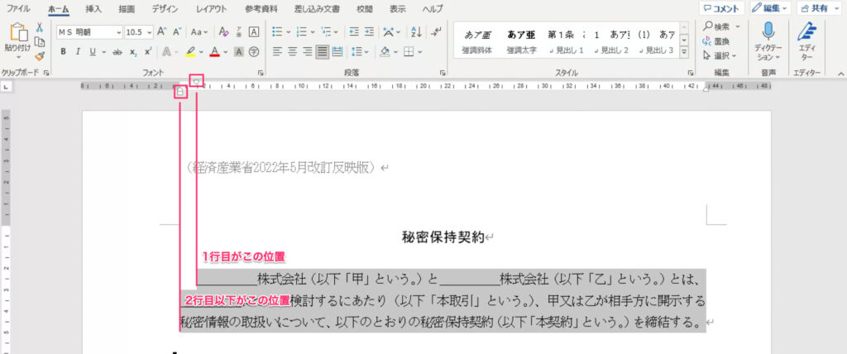Open the Paragraph (段落) dialog launcher

pos(443,73)
